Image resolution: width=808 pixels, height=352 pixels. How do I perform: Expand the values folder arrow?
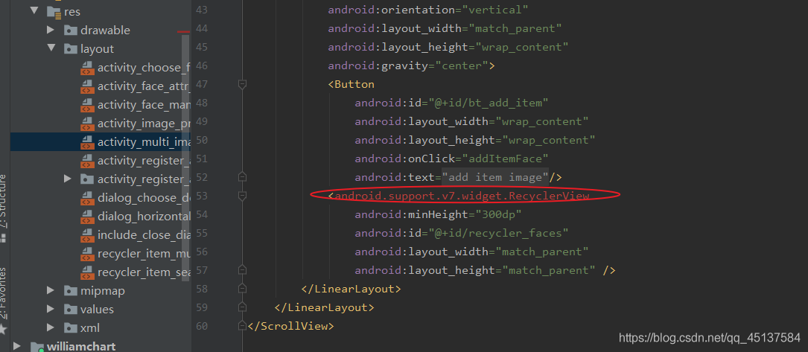51,309
